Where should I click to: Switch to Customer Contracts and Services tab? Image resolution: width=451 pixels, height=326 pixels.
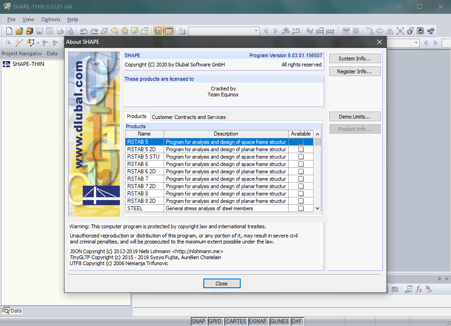(189, 117)
